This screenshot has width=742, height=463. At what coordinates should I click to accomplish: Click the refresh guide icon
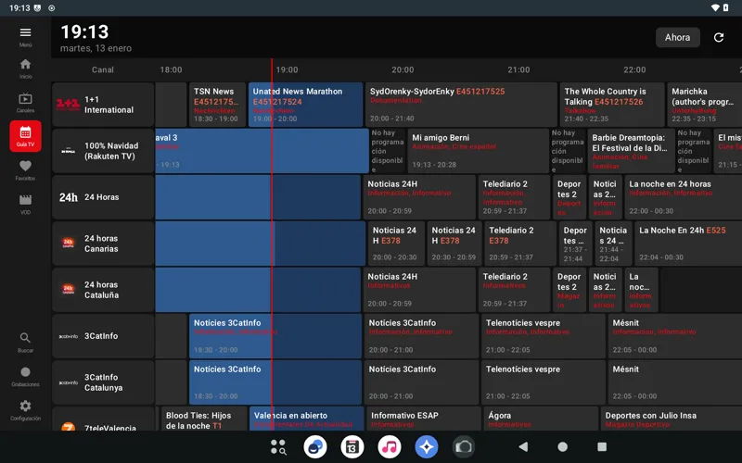719,38
